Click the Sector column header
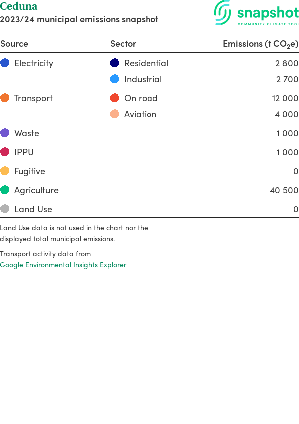This screenshot has height=424, width=299. tap(123, 44)
